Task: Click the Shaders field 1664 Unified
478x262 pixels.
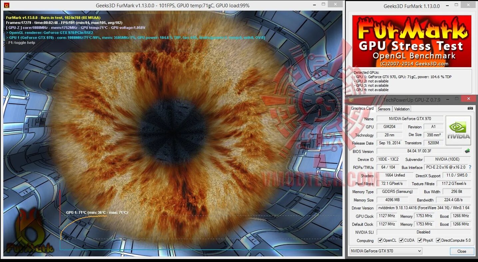Action: (395, 175)
